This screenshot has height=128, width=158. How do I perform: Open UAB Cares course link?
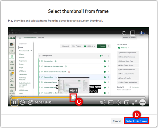pos(22,71)
